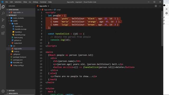The height and width of the screenshot is (95, 169).
Task: Collapse the public folder
Action: click(x=15, y=21)
